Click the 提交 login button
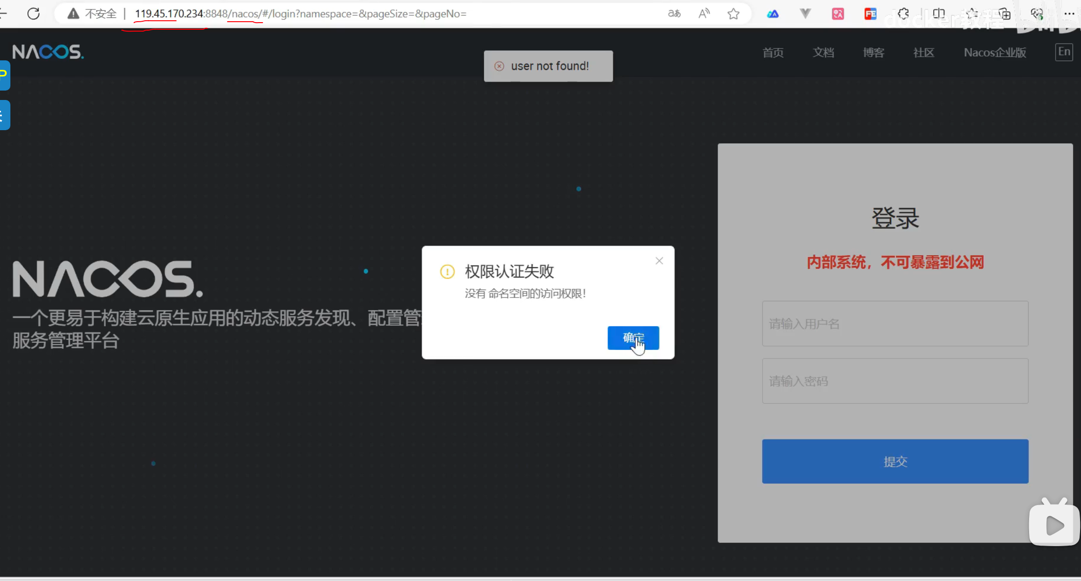 [895, 461]
